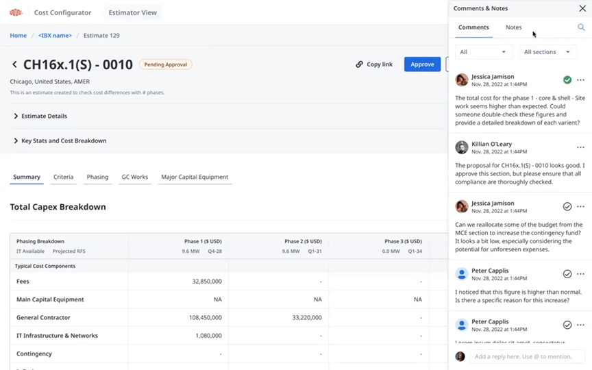Toggle resolved checkmark on Jessica's first comment
Screen dimensions: 592x370
pos(567,80)
